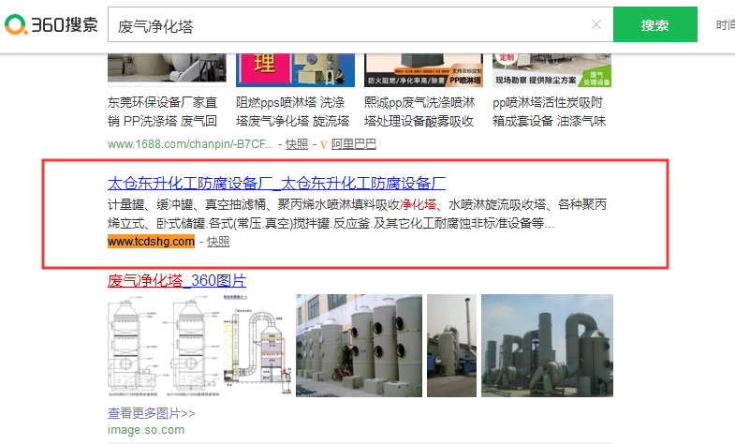Viewport: 735px width, 445px height.
Task: Click the photo of beige purification towers row
Action: 359,346
